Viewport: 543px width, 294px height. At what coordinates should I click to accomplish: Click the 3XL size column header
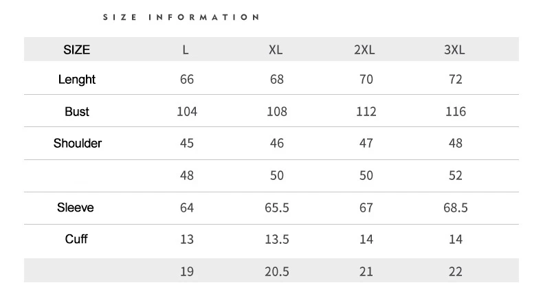(454, 50)
